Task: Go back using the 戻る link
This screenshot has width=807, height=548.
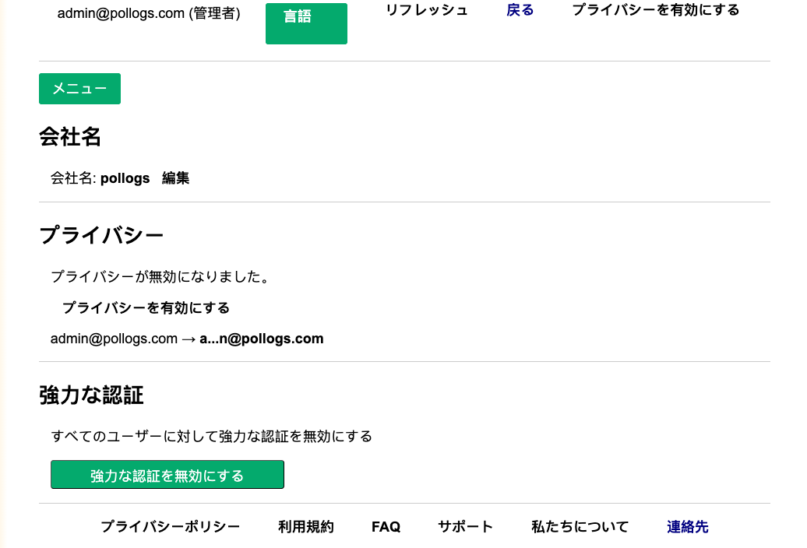Action: pyautogui.click(x=520, y=10)
